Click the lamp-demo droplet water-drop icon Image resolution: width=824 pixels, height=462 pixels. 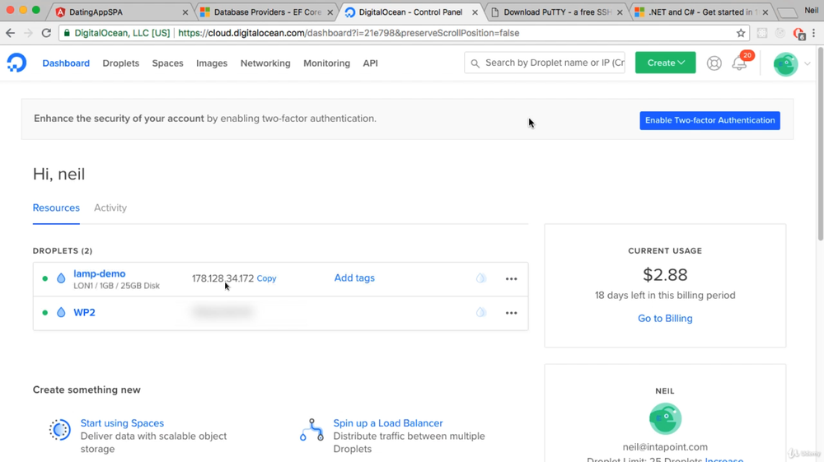61,278
